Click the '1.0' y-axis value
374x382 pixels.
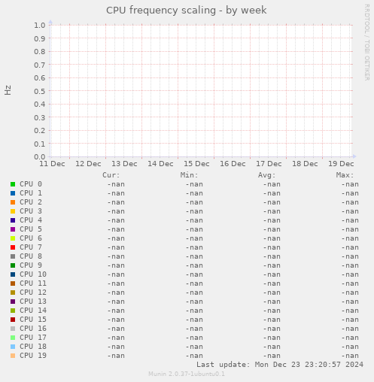40,26
